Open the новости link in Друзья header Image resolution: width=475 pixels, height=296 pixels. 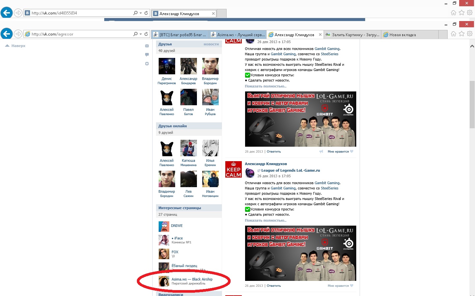[211, 44]
